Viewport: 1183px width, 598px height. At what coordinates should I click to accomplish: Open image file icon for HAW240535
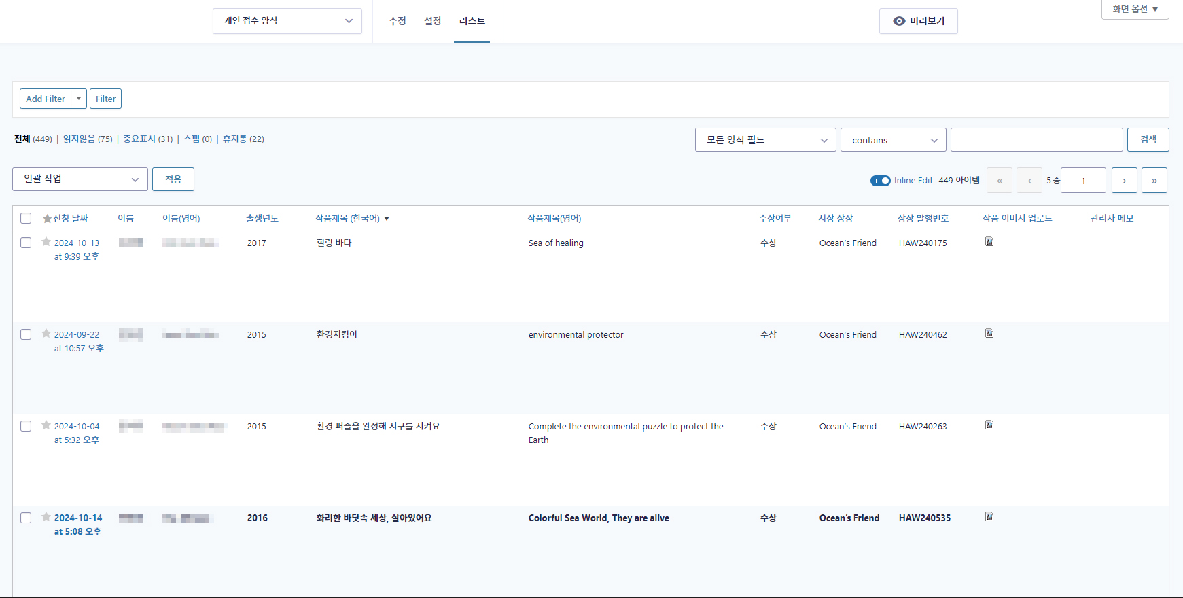(989, 517)
